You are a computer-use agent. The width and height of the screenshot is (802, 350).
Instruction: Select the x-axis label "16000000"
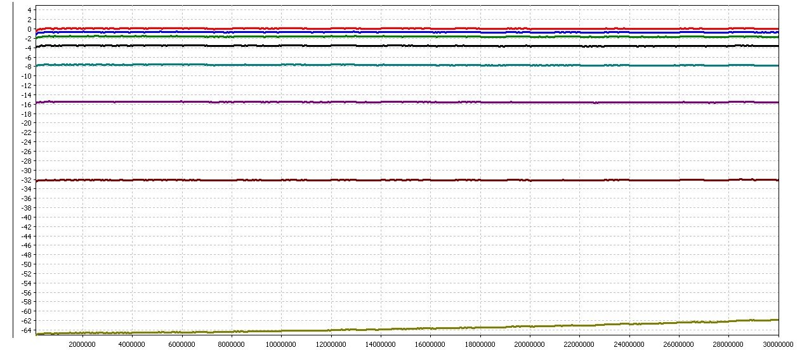click(430, 344)
